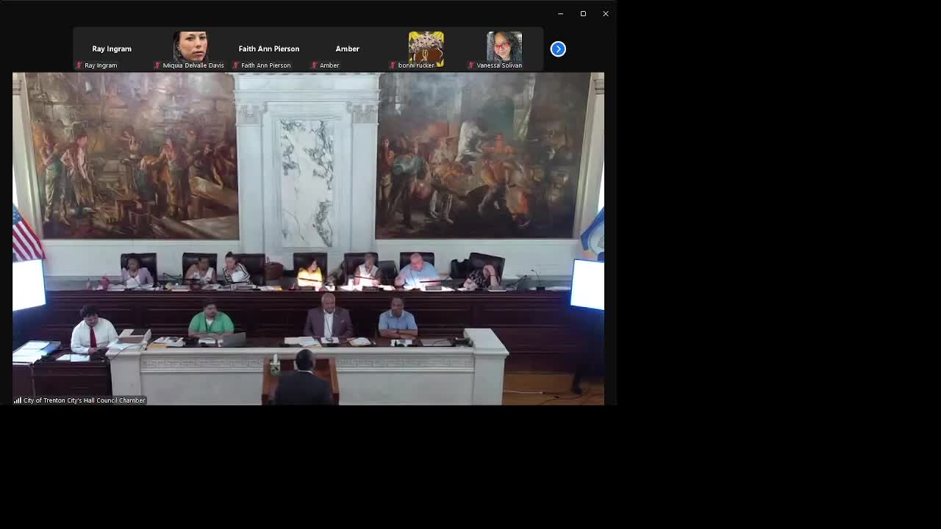Click 'City of Trenton City's Hall Council Chamber' label

pos(84,400)
